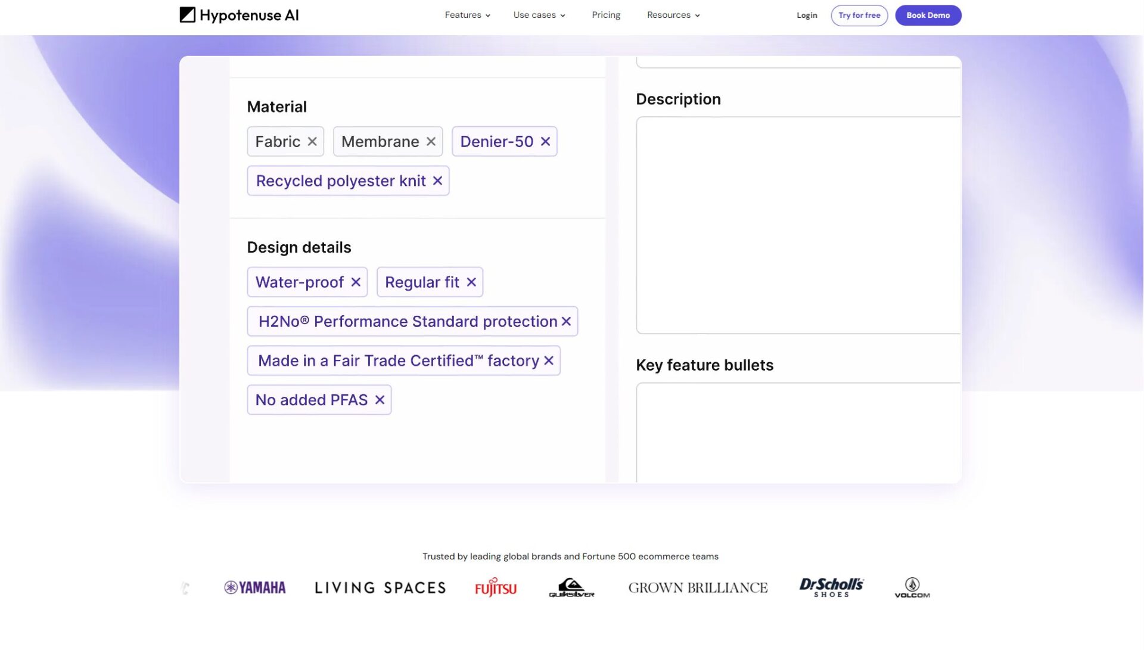Click the Hypotenuse AI logo
The image size is (1144, 650).
(239, 15)
